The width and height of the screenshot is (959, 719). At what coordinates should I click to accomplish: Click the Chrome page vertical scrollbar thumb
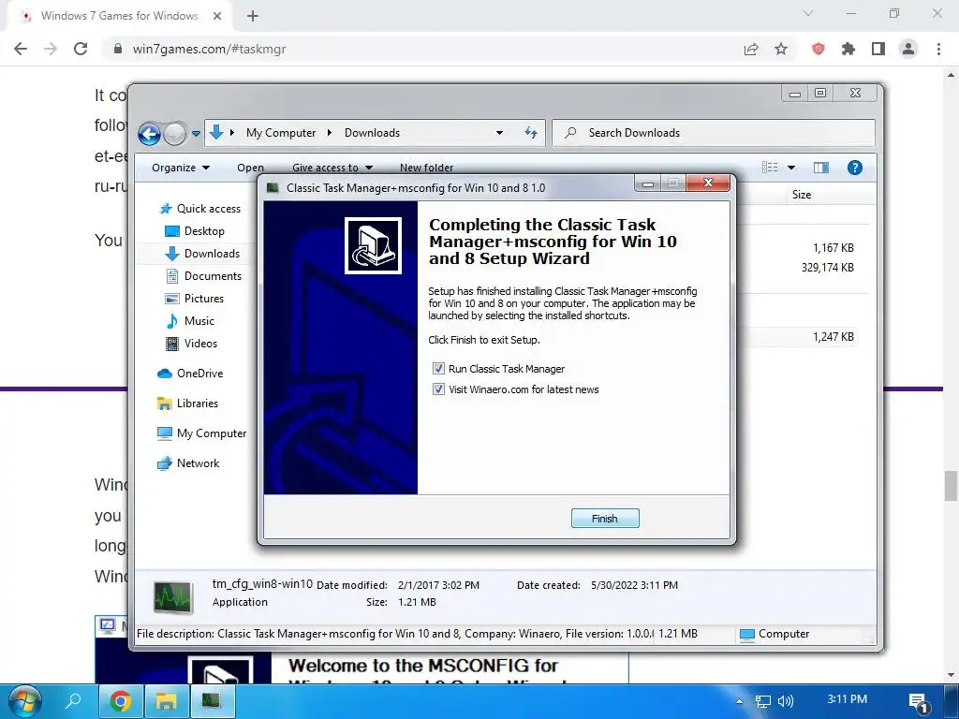[x=951, y=486]
